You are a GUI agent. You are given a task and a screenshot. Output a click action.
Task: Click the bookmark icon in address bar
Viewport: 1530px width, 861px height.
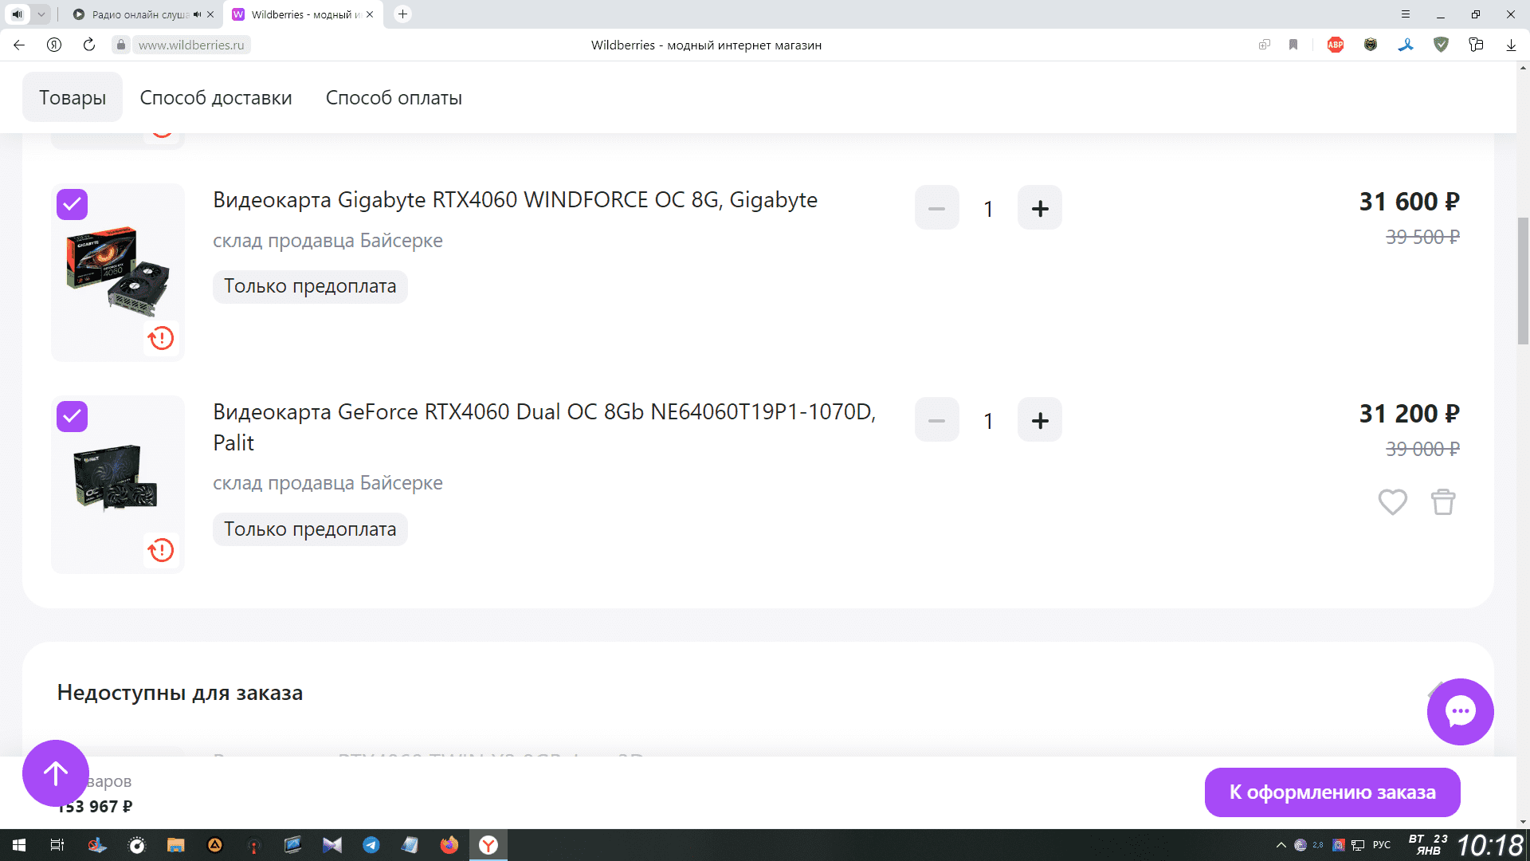pyautogui.click(x=1293, y=45)
